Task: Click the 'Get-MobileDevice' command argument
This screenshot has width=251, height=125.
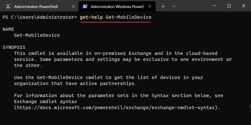Action: pyautogui.click(x=129, y=17)
